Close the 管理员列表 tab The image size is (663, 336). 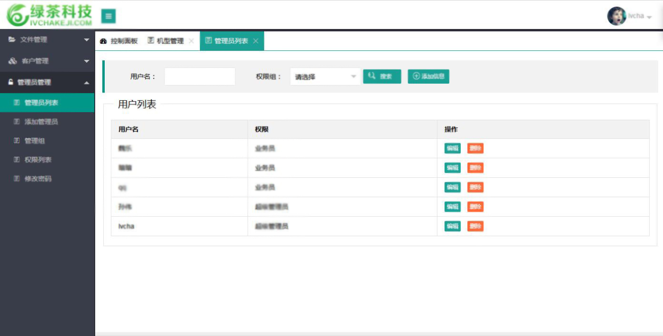click(256, 41)
